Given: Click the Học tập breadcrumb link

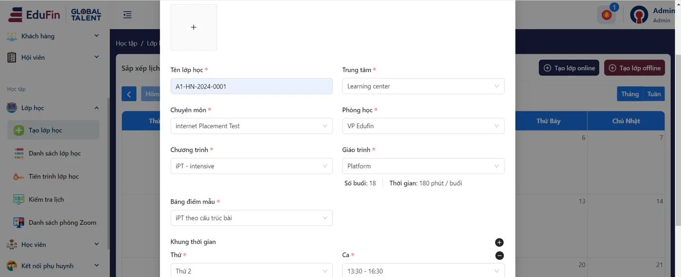Looking at the screenshot, I should pyautogui.click(x=126, y=43).
